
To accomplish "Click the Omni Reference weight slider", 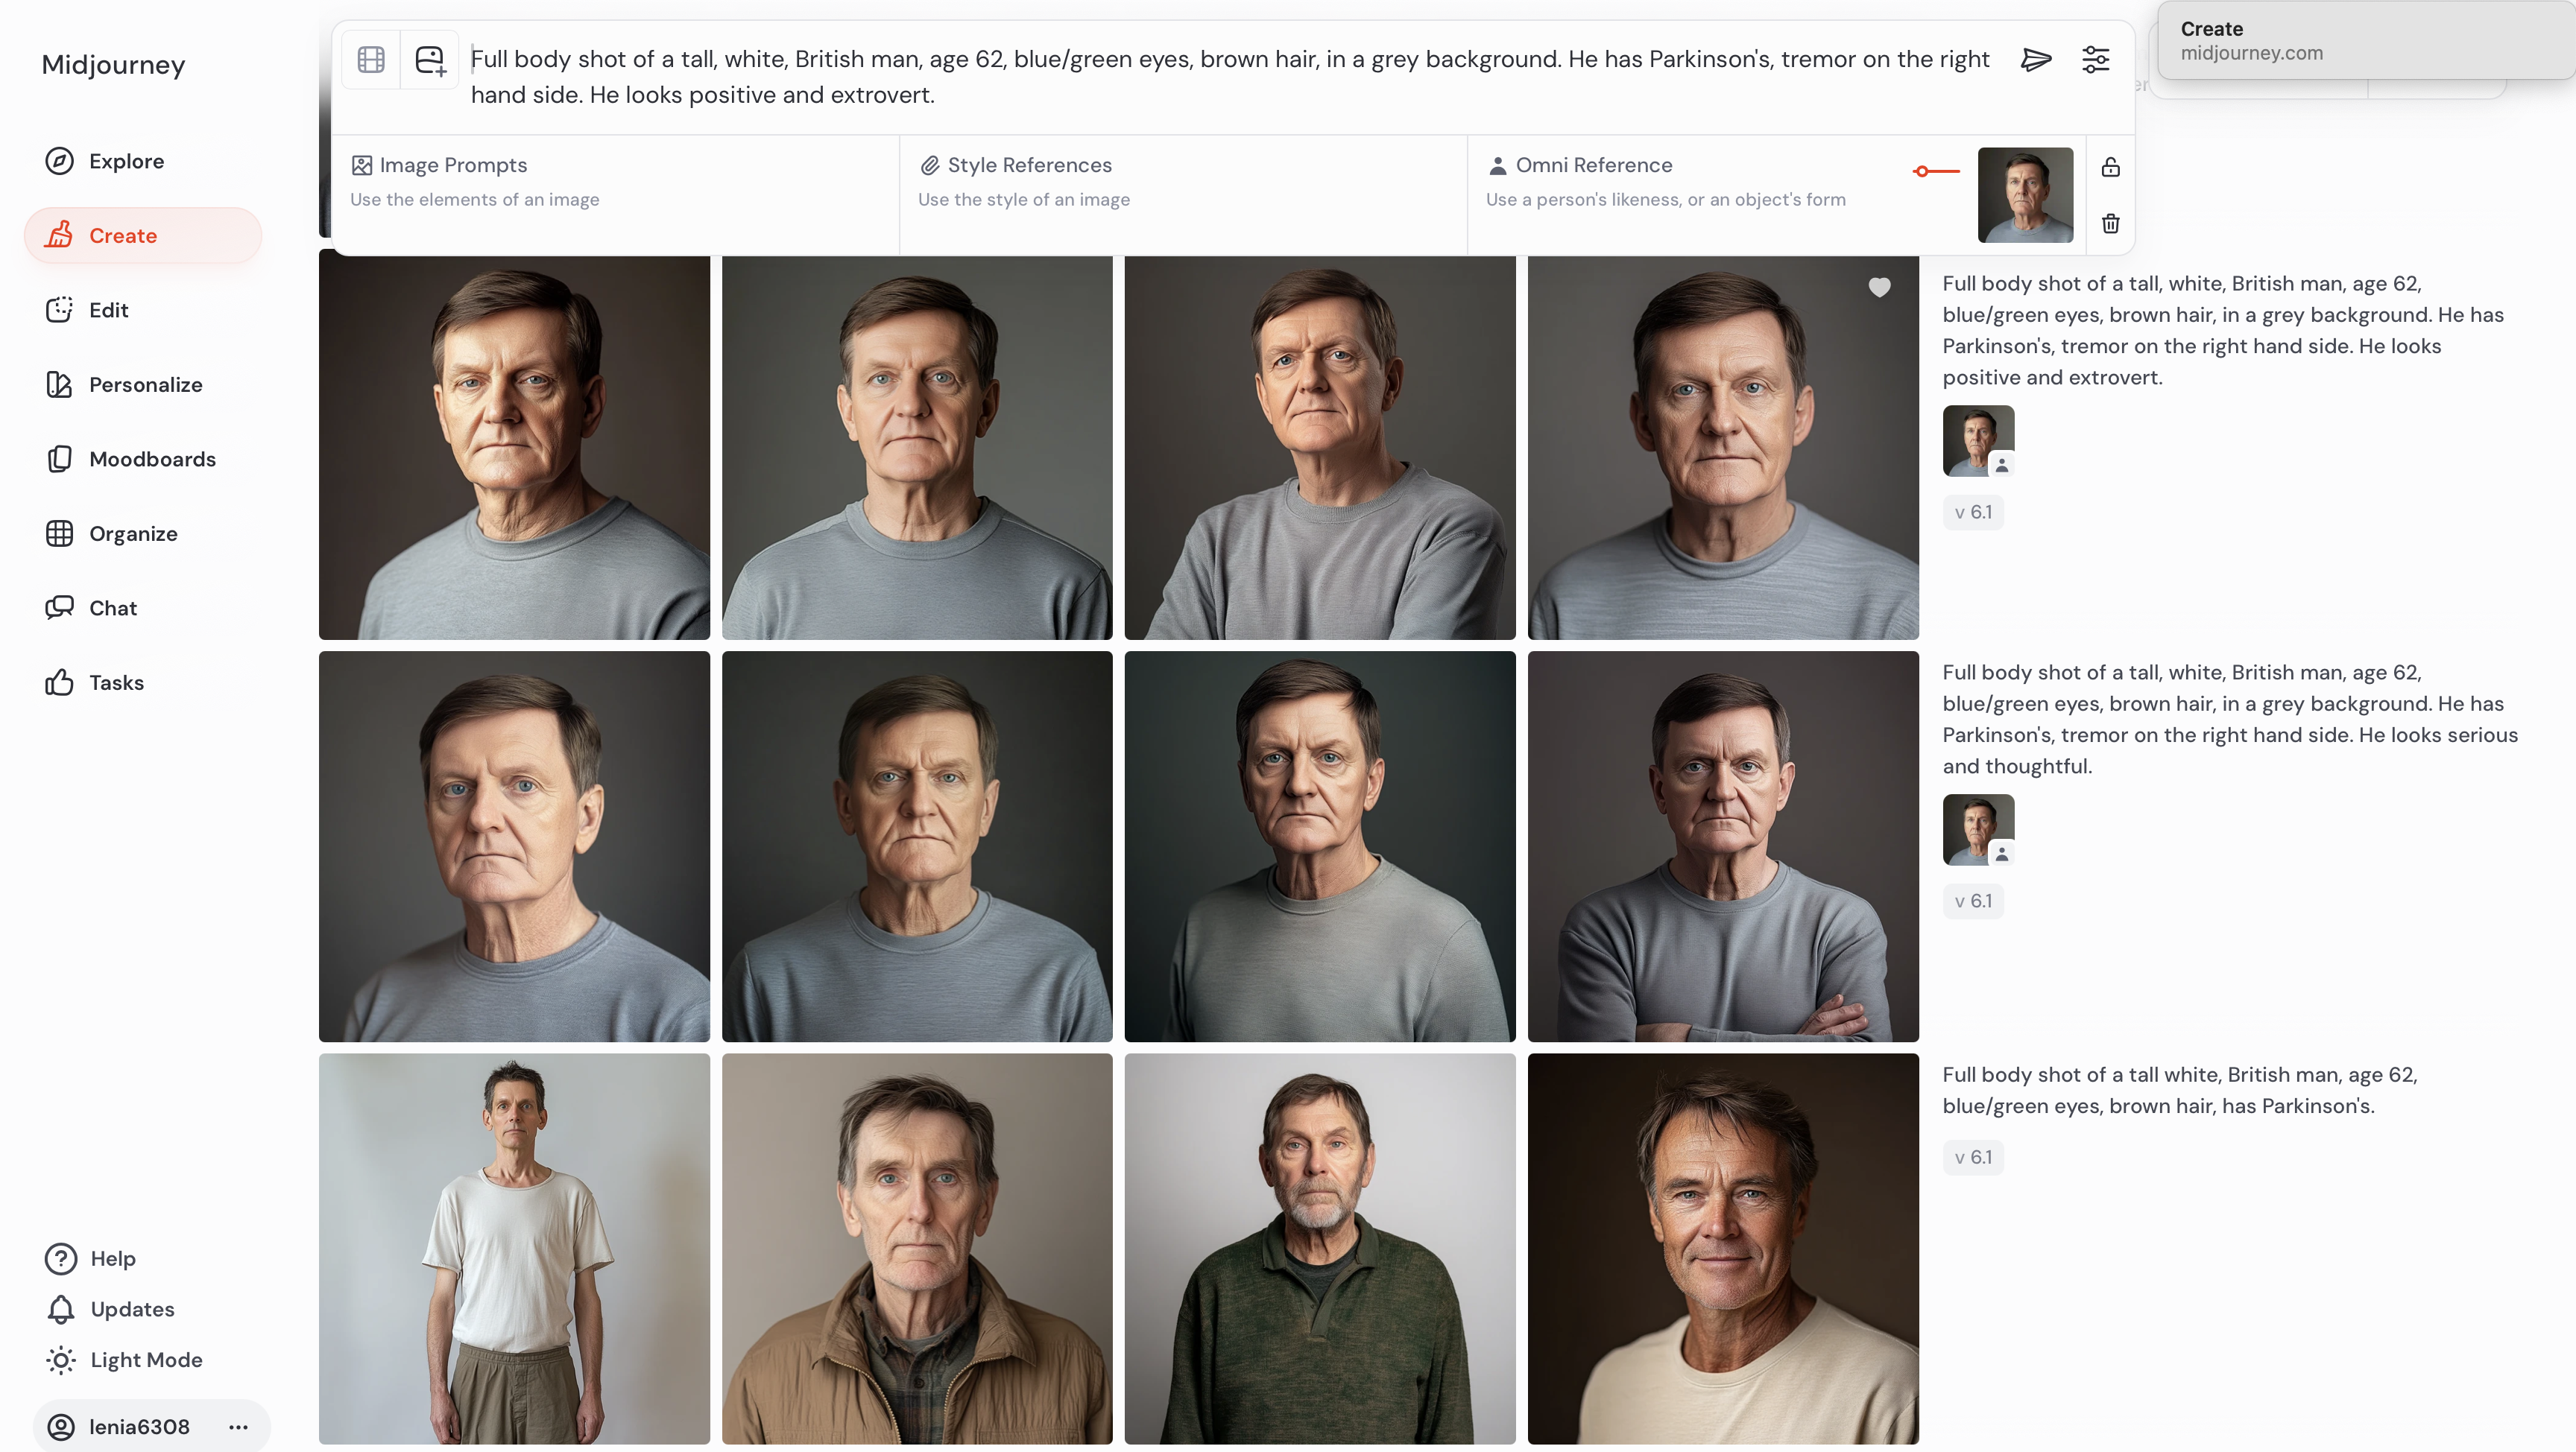I will (1935, 172).
